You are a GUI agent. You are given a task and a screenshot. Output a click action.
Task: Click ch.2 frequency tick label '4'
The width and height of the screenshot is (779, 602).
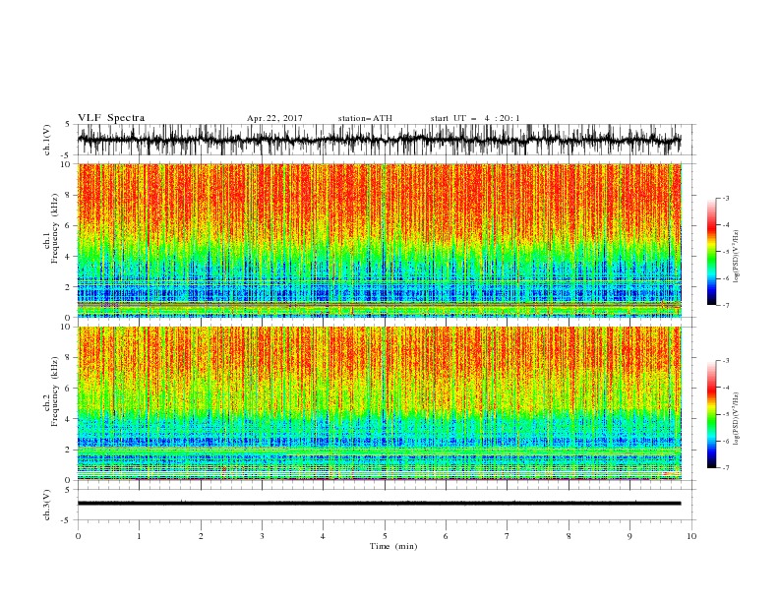(68, 419)
